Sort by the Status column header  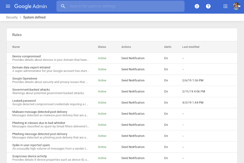102,47
